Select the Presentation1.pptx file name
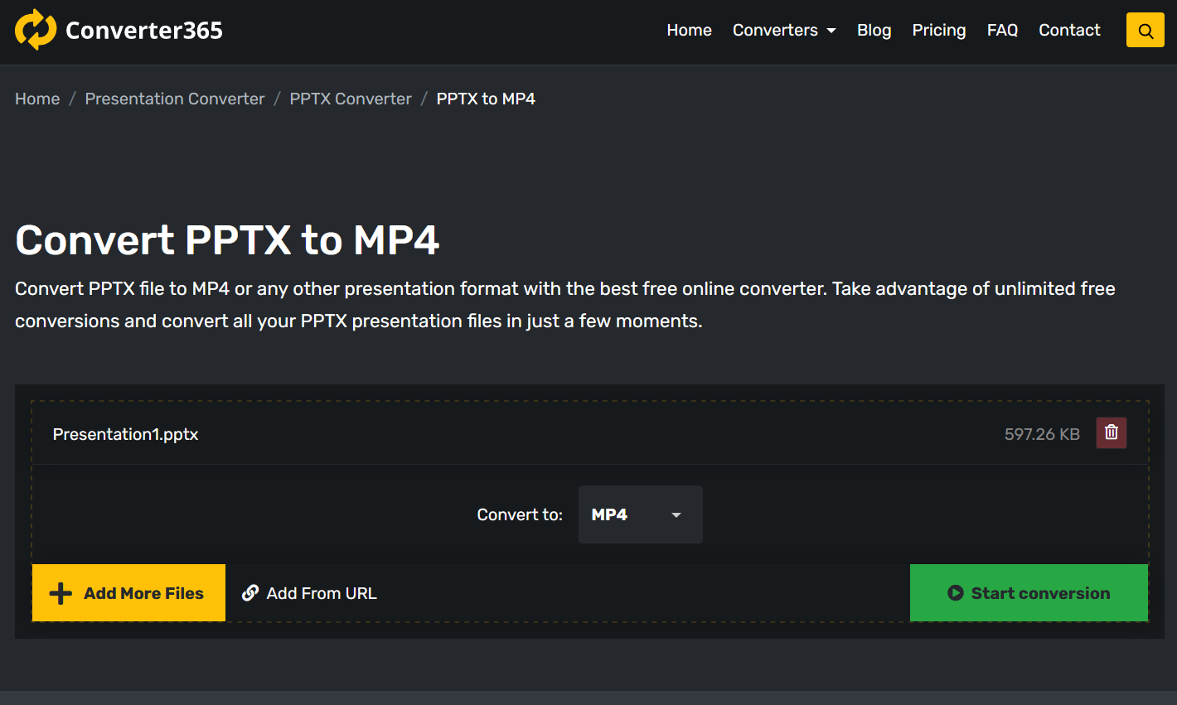This screenshot has width=1177, height=705. click(x=125, y=434)
